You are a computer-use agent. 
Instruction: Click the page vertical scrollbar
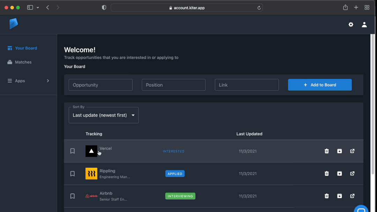373,105
